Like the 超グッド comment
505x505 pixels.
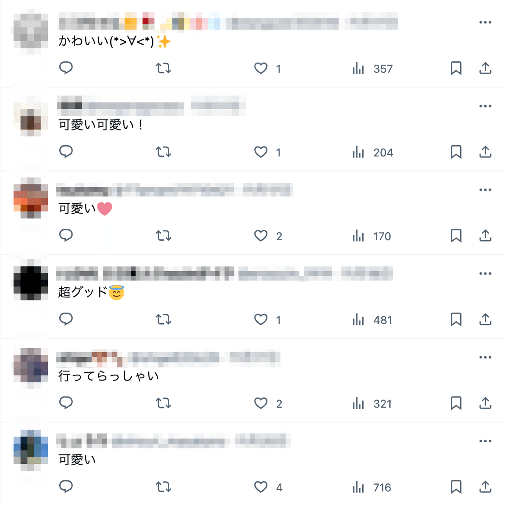point(267,319)
